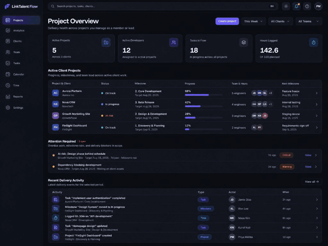Click the Create project button
Screen dimensions: 328x246
227,21
